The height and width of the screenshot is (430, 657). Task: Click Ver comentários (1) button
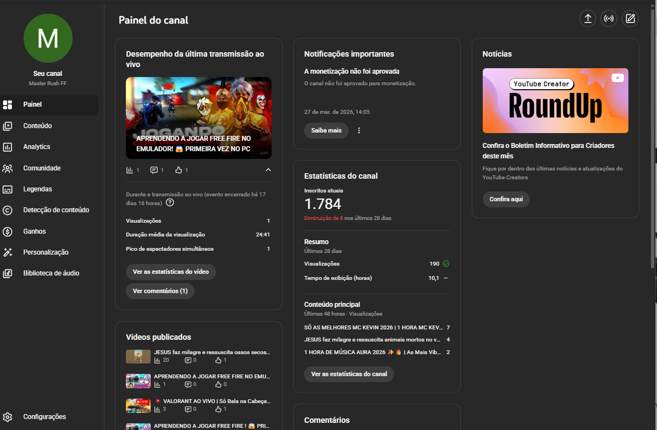pyautogui.click(x=160, y=291)
